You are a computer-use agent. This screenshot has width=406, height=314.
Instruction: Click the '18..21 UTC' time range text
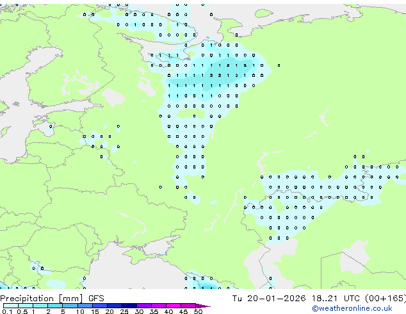tap(336, 299)
